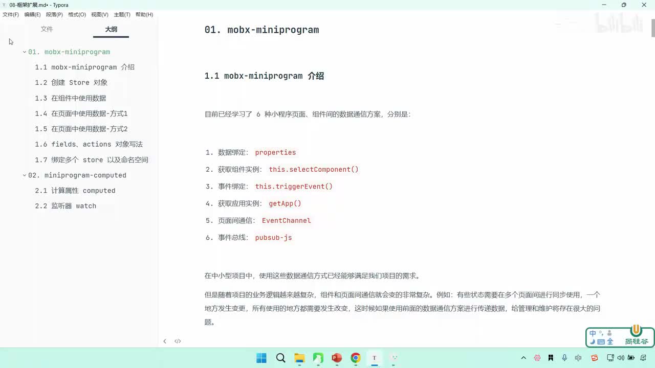Toggle full-width 全 in IME bar
Screen dimensions: 655x368
point(610,342)
